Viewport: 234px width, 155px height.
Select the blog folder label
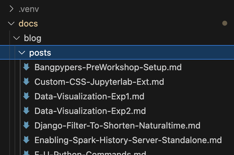click(x=32, y=38)
